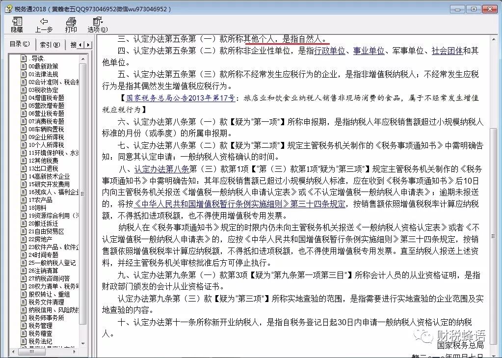Select 08车辆购置税 in the tree
This screenshot has height=358, width=502.
tap(46, 129)
